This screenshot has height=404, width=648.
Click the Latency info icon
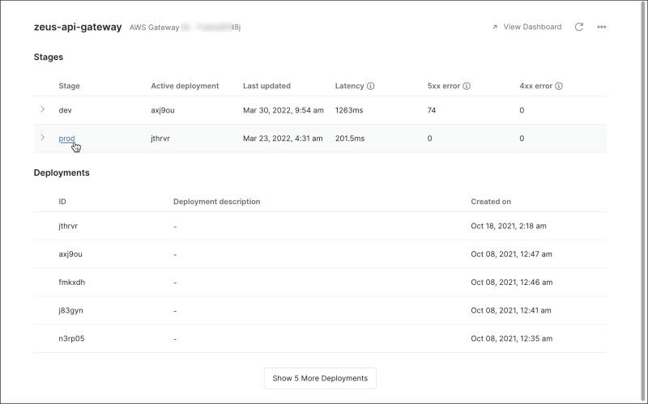(371, 86)
